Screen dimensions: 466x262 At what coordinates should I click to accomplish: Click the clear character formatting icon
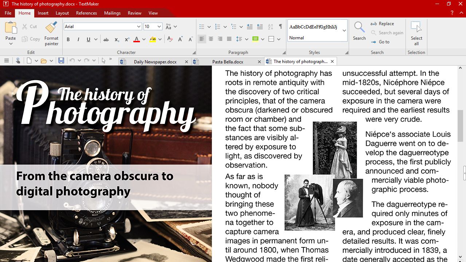point(170,39)
